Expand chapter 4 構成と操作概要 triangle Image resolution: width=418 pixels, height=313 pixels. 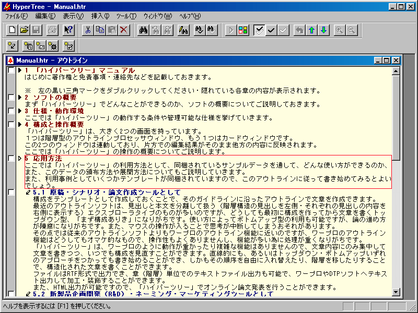tap(20, 125)
